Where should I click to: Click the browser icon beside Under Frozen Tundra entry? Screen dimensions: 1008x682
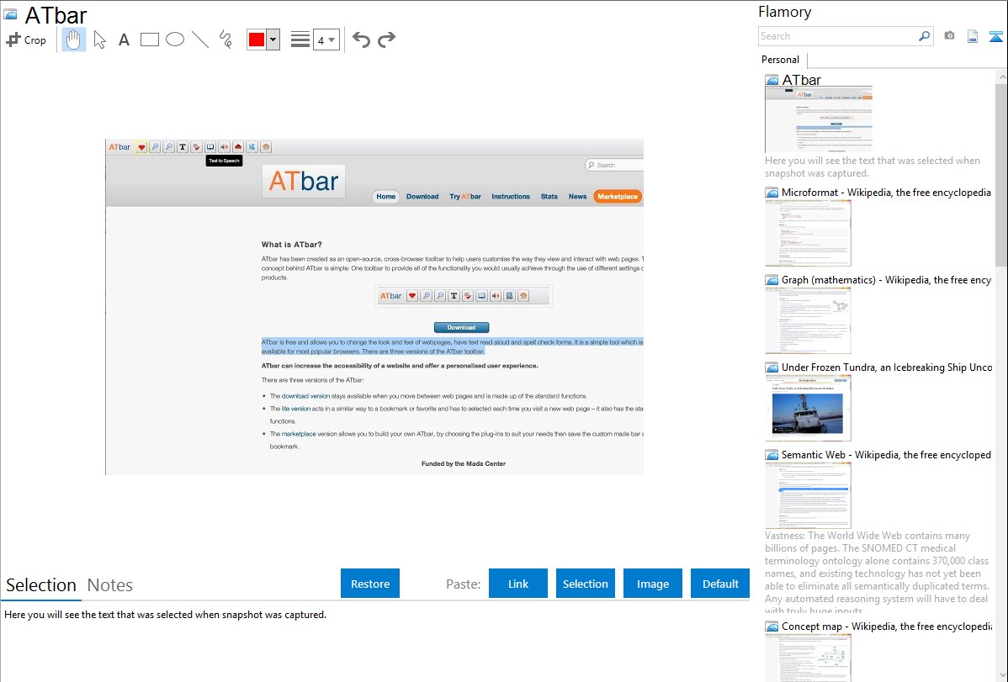[772, 367]
